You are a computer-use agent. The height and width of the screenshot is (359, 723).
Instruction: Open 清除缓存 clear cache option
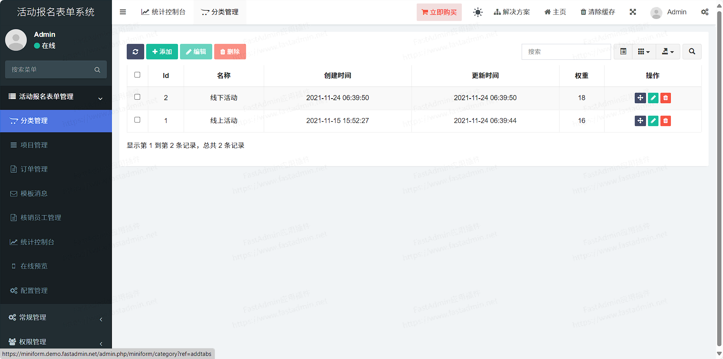tap(598, 12)
